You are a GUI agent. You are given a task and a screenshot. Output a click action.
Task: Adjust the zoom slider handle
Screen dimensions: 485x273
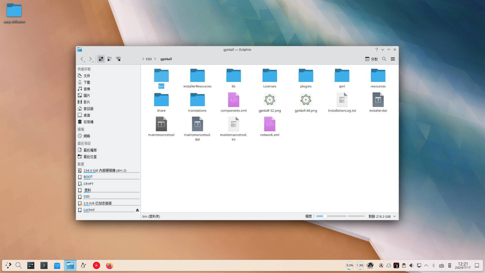click(325, 216)
